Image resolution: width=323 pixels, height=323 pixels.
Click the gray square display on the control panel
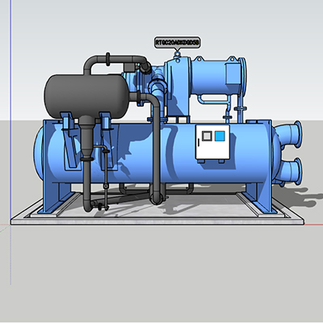pyautogui.click(x=207, y=136)
